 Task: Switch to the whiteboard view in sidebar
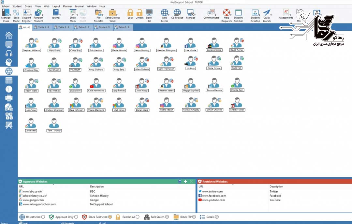(9, 125)
